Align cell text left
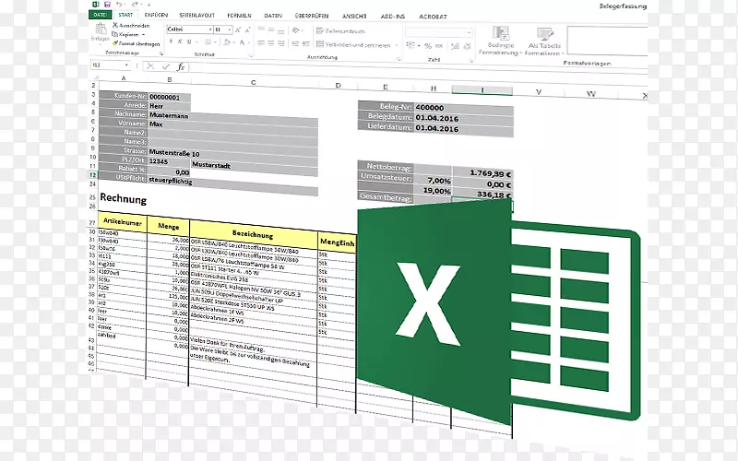Screen dimensions: 738x461 (x=261, y=42)
